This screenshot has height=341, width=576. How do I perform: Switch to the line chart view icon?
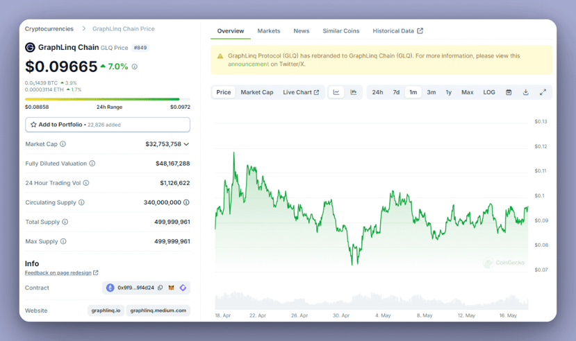[336, 92]
